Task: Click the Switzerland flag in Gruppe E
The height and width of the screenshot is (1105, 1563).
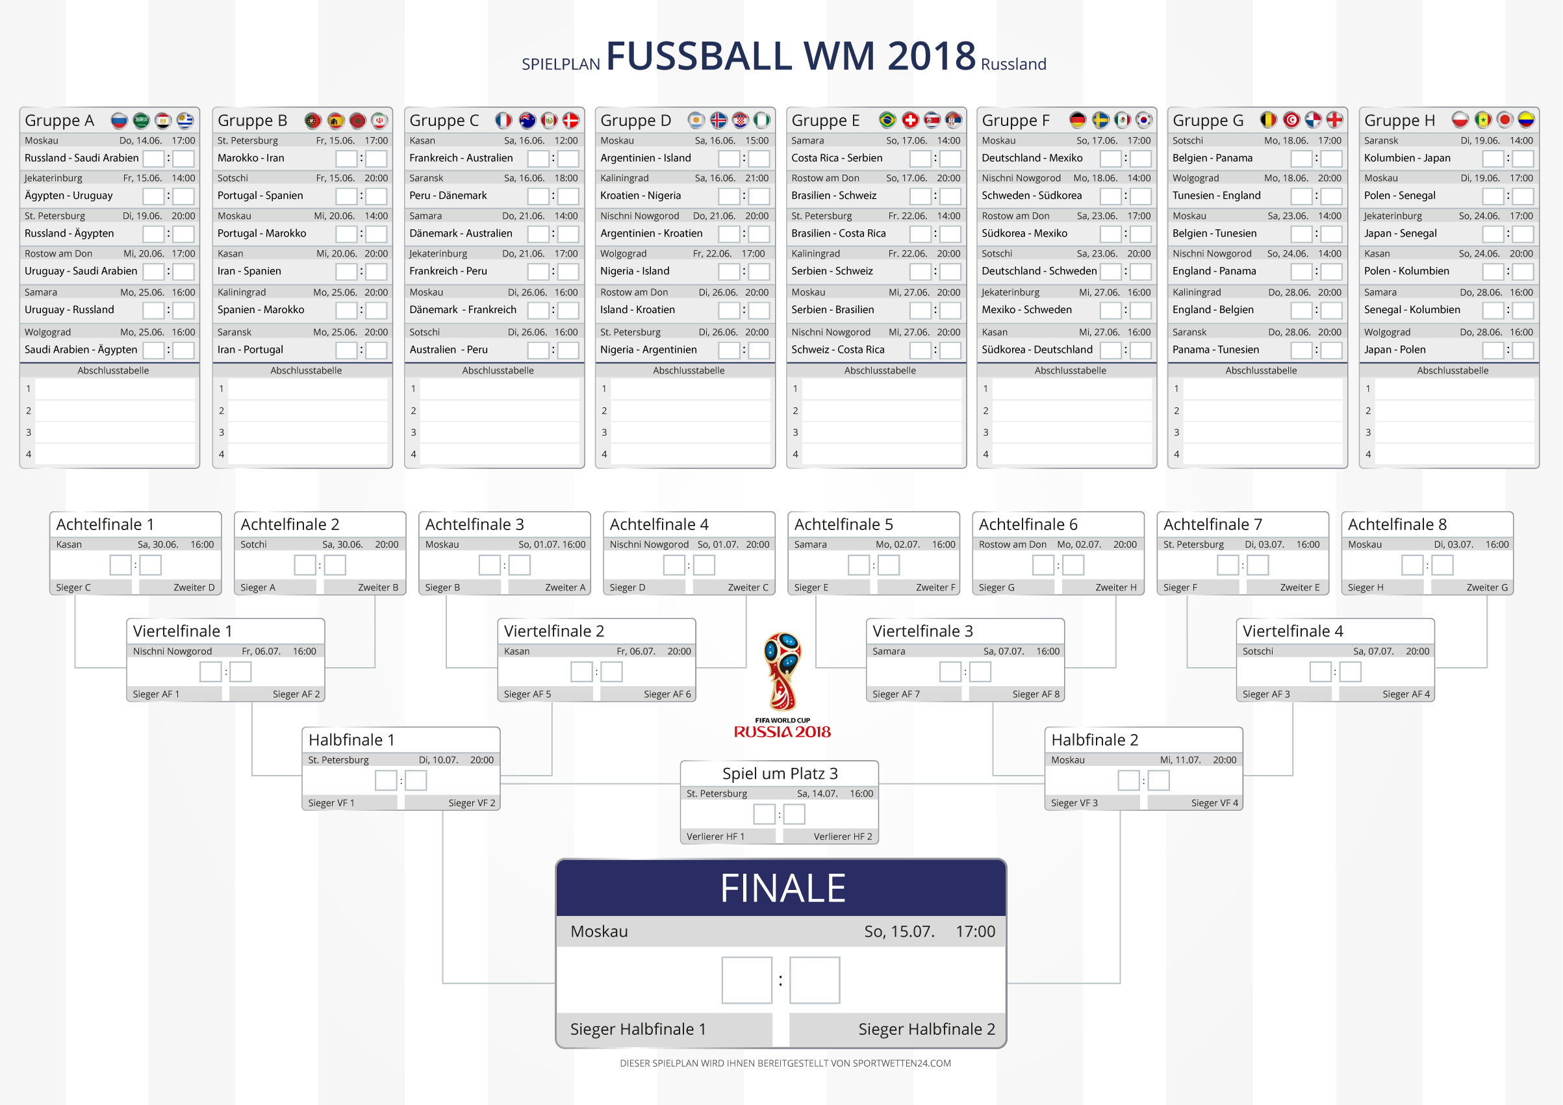Action: 910,121
